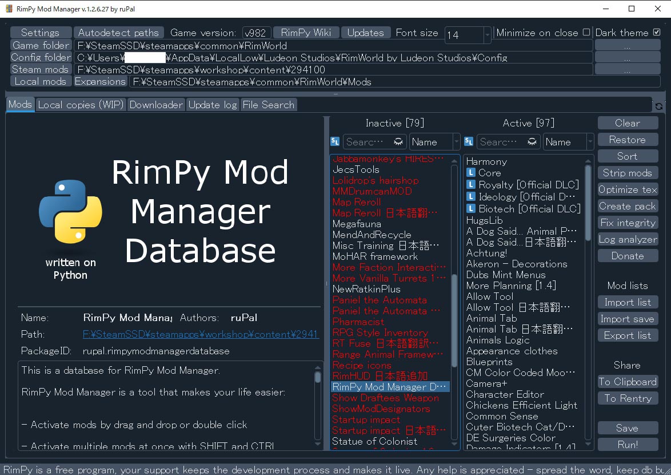
Task: Select RimPy Mod Manager Database in Inactive list
Action: [x=390, y=386]
